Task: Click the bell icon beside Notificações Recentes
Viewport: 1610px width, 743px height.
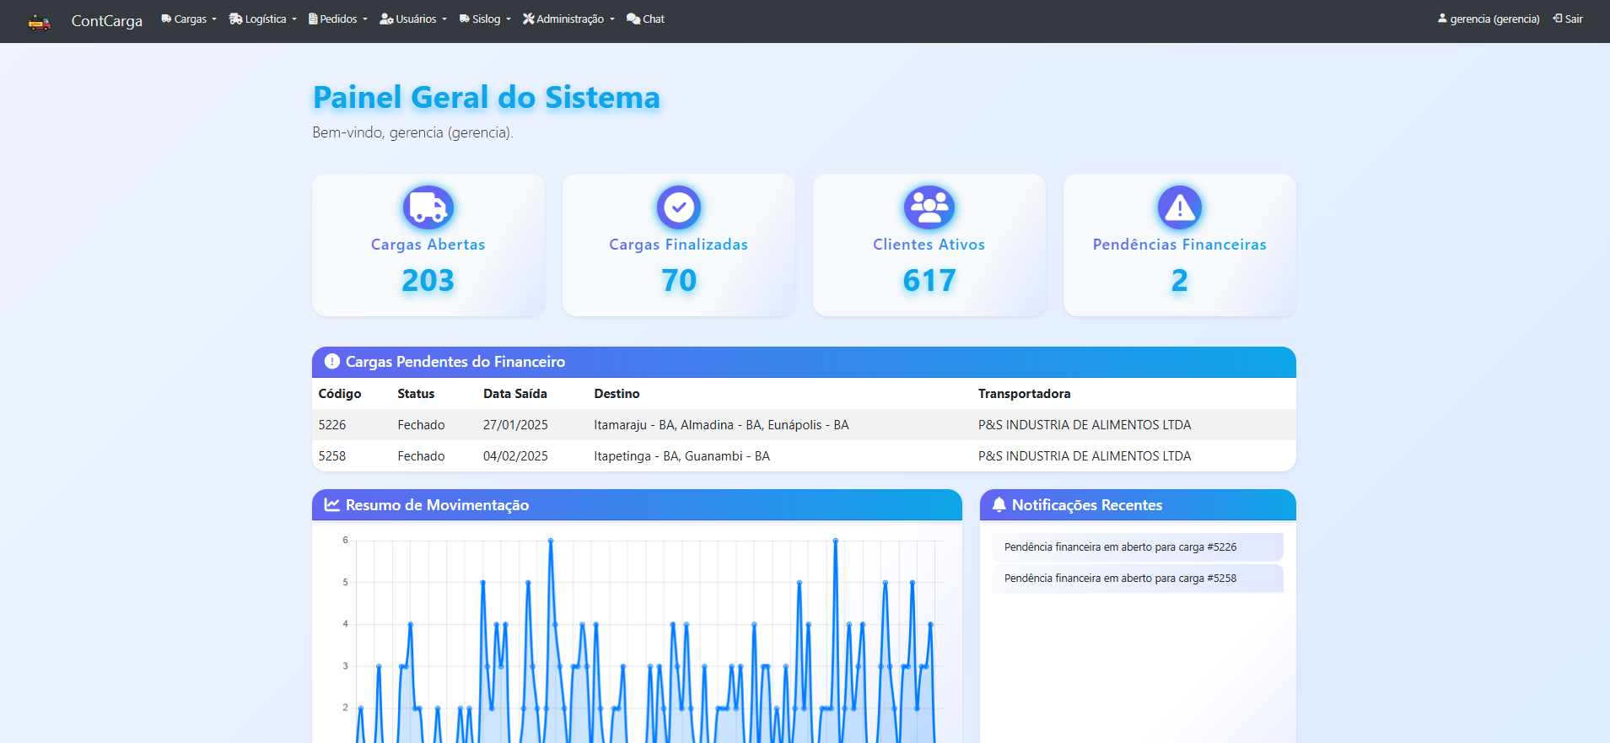Action: pos(999,504)
